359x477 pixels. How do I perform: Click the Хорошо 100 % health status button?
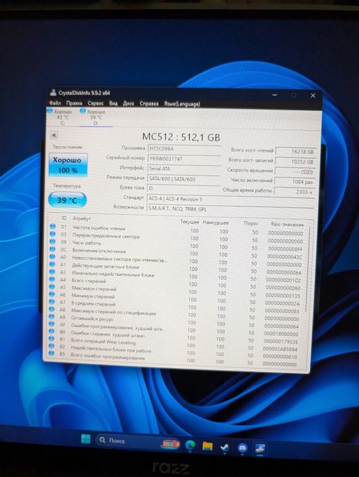coord(68,165)
